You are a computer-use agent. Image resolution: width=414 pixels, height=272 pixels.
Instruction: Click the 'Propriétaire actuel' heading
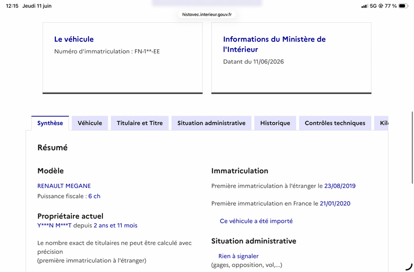pyautogui.click(x=70, y=216)
